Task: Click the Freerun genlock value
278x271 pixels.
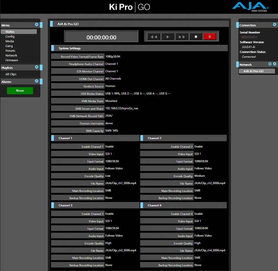Action: (x=110, y=86)
